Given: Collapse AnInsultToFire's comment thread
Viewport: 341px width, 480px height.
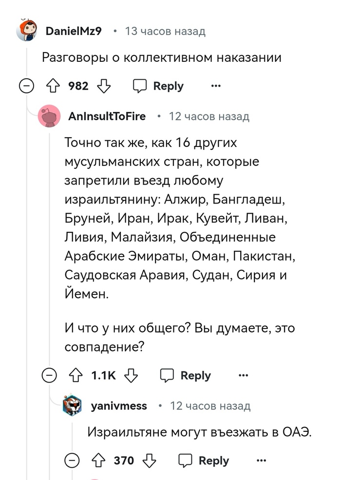Looking at the screenshot, I should (49, 375).
